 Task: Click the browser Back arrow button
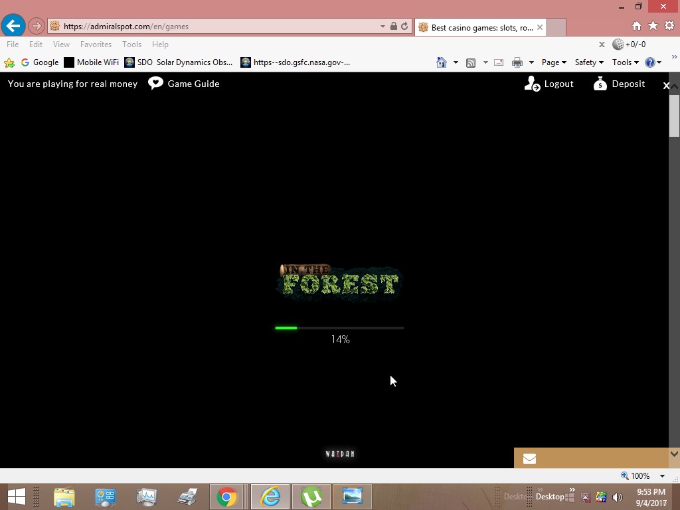[13, 26]
